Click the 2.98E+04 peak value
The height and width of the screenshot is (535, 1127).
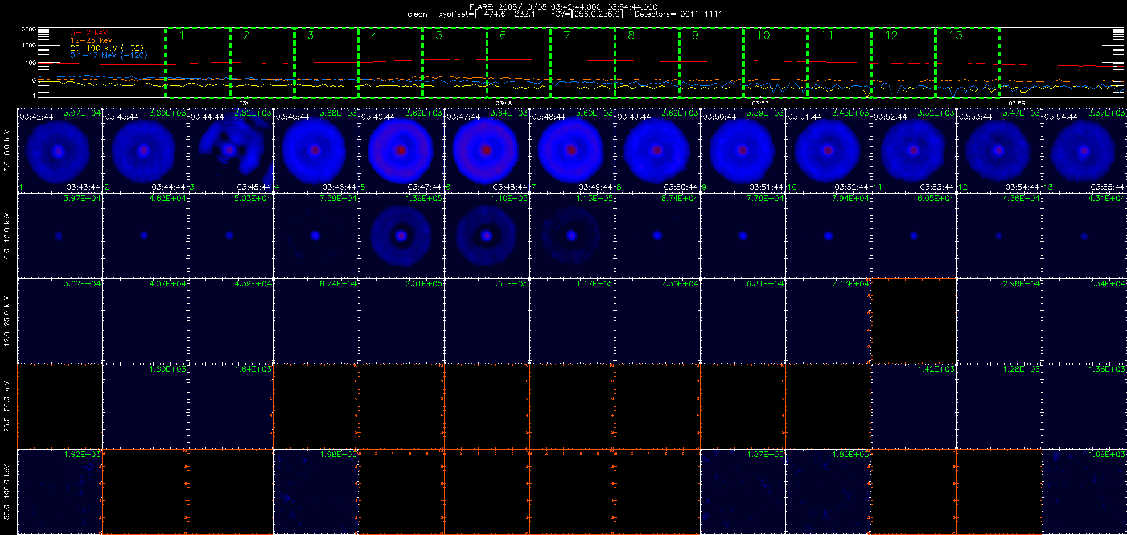tap(1021, 283)
